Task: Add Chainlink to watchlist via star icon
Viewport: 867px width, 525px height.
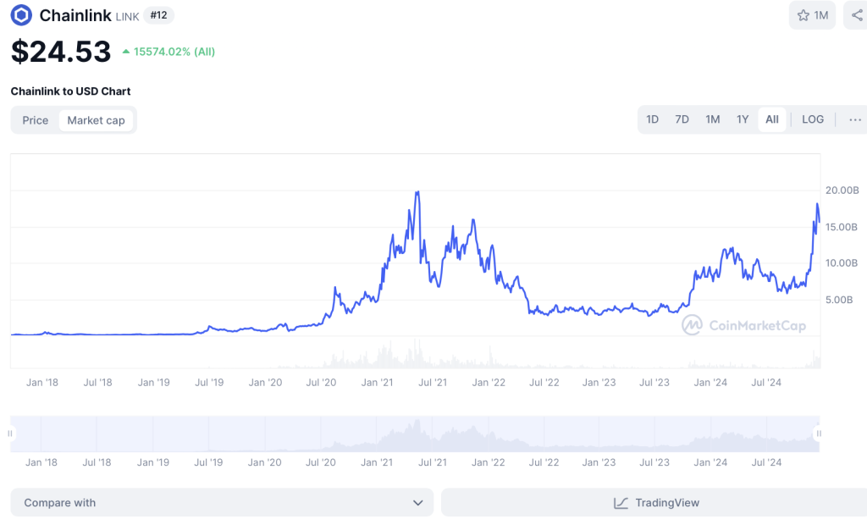Action: (812, 15)
